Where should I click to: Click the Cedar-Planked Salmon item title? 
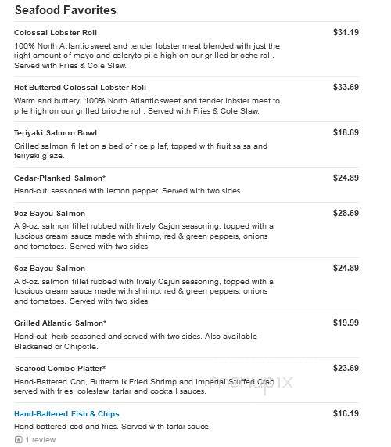tap(59, 178)
